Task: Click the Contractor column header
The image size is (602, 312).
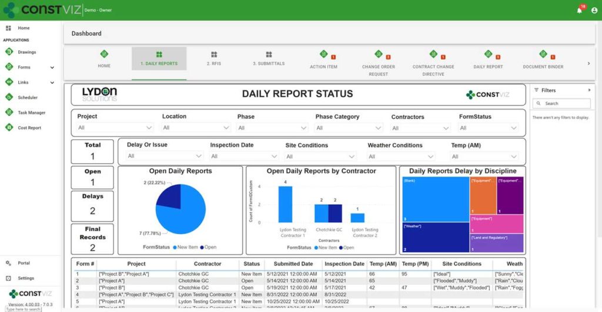Action: tap(208, 264)
